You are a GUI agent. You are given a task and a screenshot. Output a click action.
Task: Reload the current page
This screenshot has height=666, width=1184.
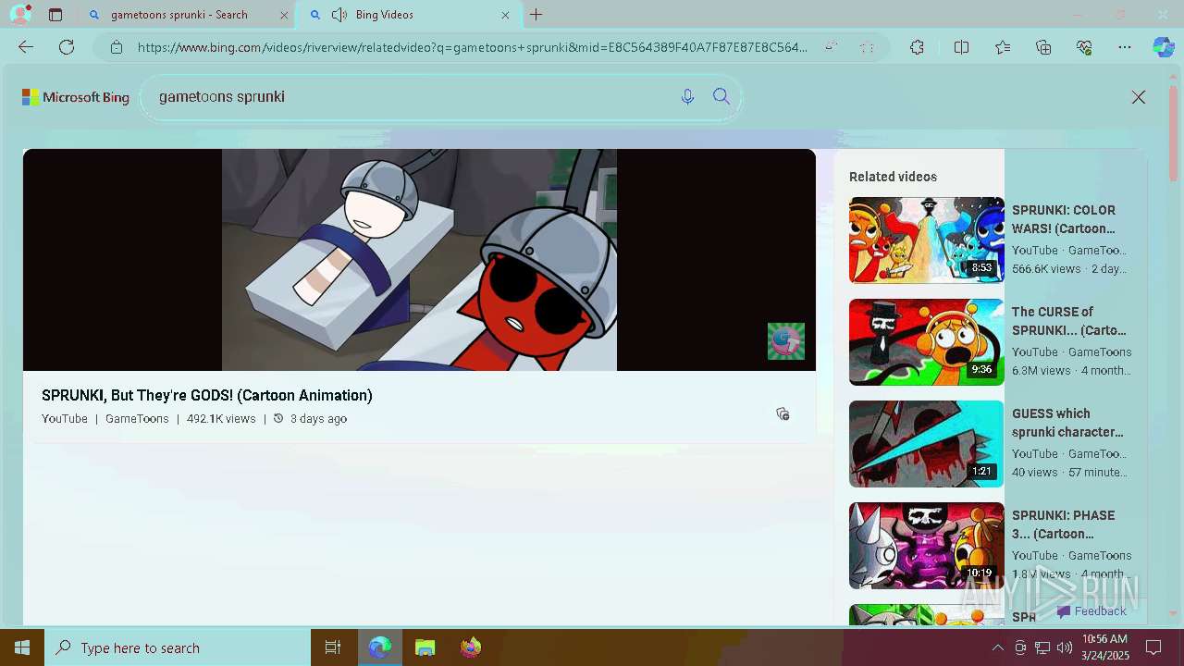coord(67,47)
